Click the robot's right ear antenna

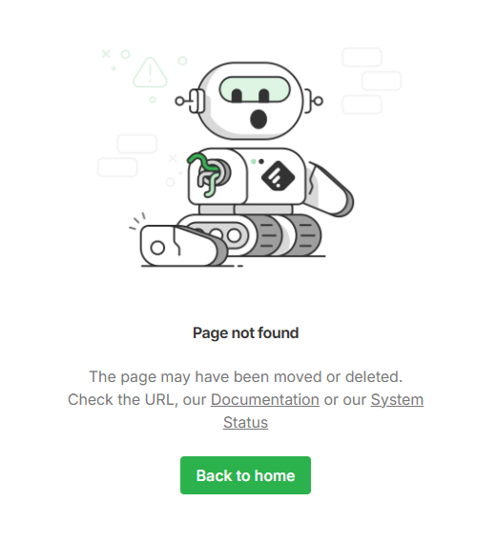pos(314,101)
